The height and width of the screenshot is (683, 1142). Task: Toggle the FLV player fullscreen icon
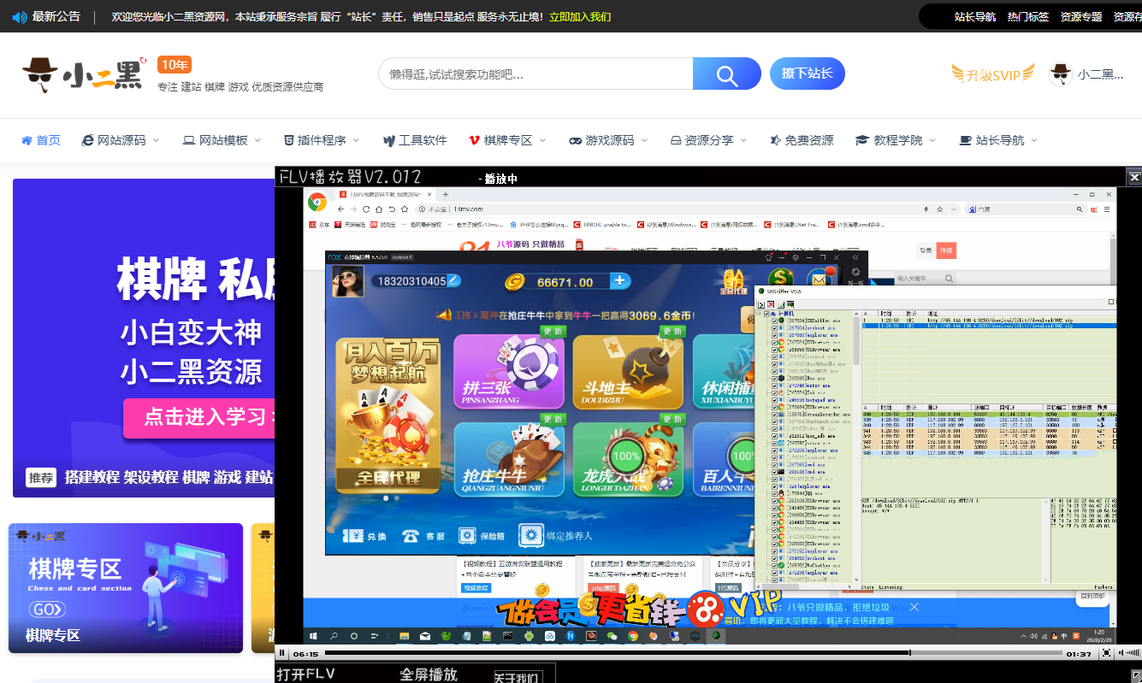point(1106,653)
